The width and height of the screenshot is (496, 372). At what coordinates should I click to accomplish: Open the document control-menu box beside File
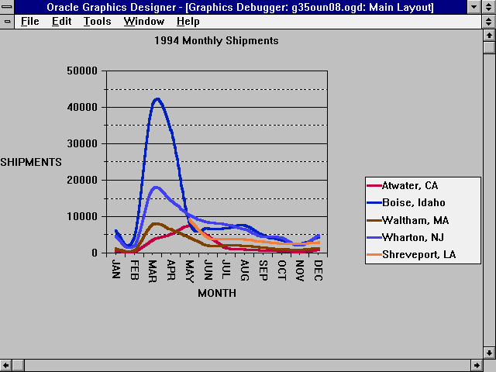[8, 22]
